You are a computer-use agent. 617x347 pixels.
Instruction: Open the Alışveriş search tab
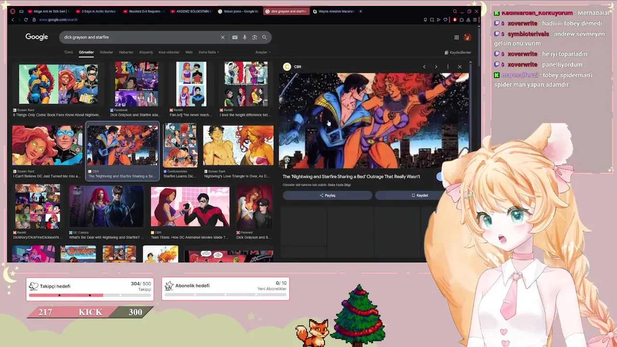pyautogui.click(x=146, y=52)
